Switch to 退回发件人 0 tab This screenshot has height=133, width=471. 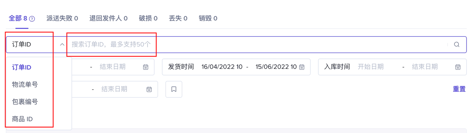(x=109, y=18)
